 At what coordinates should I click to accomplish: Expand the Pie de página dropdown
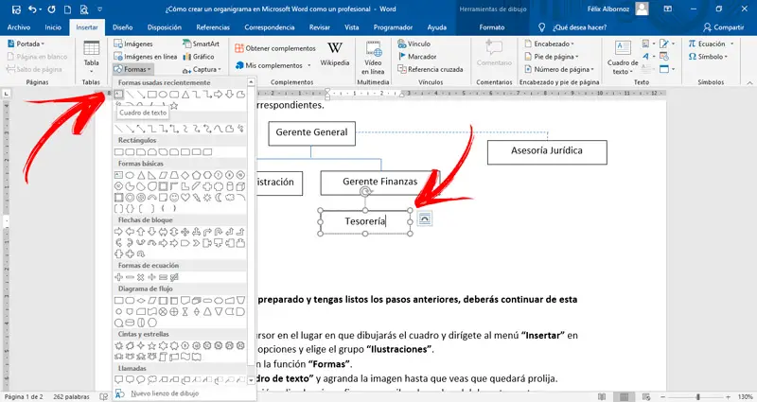[x=552, y=57]
